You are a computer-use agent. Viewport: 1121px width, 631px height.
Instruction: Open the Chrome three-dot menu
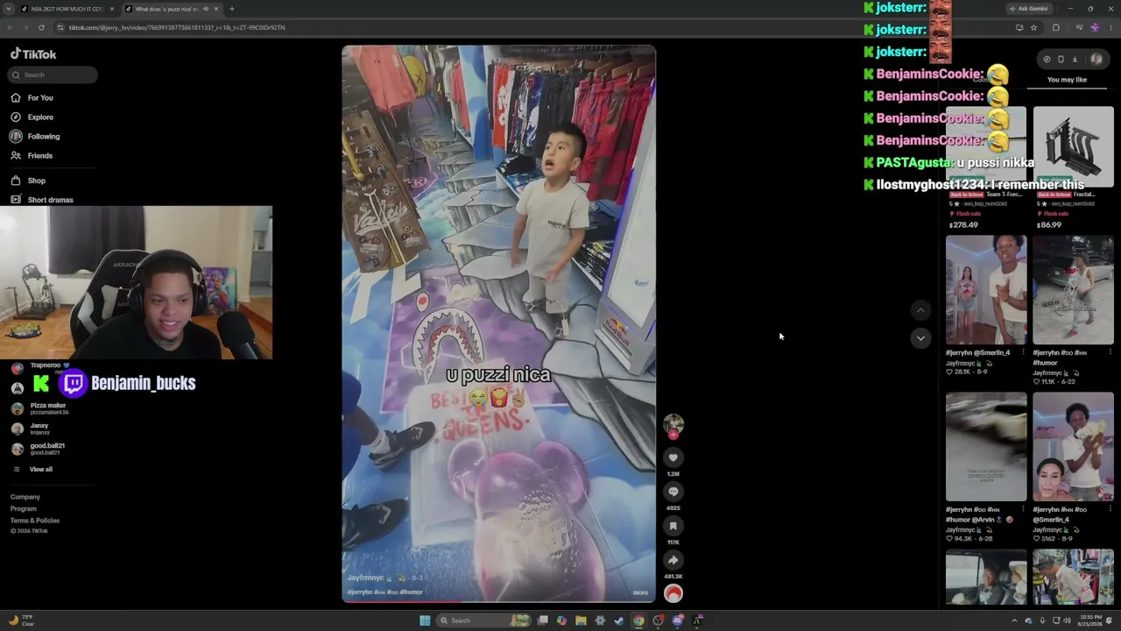[x=1111, y=27]
